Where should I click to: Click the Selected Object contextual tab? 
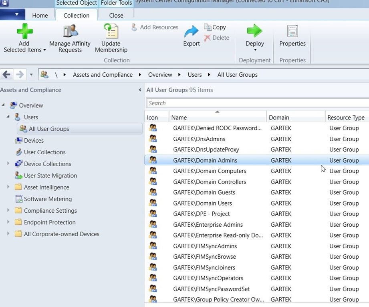coord(77,3)
